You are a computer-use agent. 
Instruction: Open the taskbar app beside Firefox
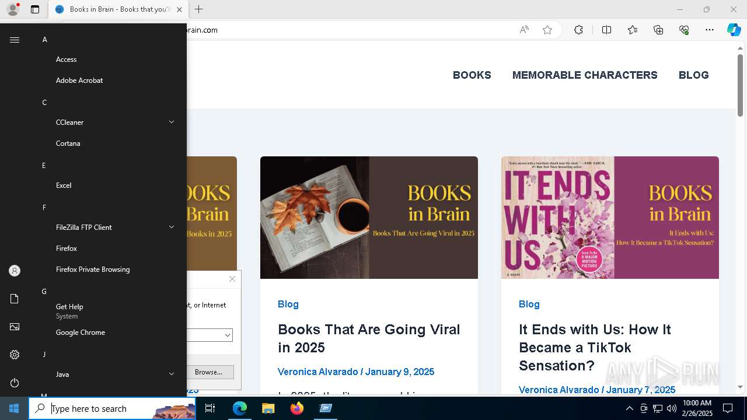point(325,408)
